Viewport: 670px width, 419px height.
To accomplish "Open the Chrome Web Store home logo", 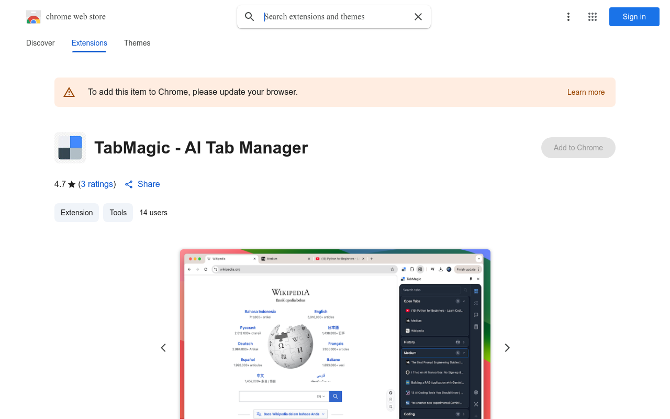I will tap(66, 17).
